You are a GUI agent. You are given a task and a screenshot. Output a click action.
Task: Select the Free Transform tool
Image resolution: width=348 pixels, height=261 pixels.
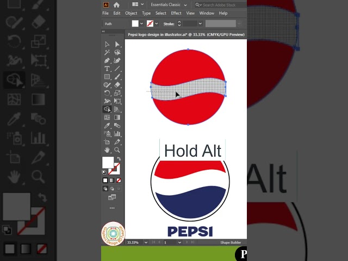[x=117, y=101]
